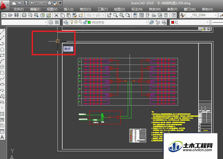
Task: Select the Gradient fill tool
Action: pos(2,119)
